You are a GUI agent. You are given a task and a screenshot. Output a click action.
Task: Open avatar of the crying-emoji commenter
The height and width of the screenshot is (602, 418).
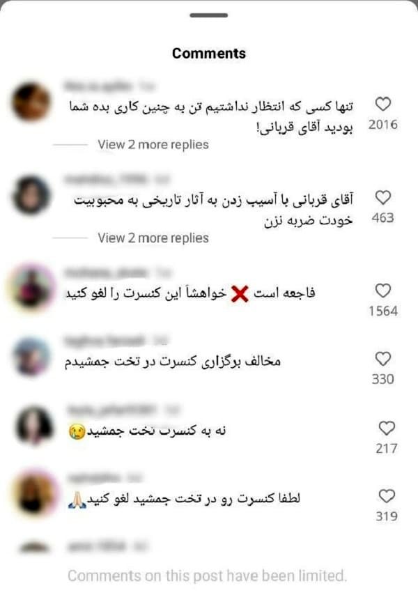click(35, 426)
